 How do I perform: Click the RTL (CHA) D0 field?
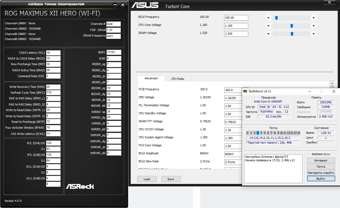point(53,143)
